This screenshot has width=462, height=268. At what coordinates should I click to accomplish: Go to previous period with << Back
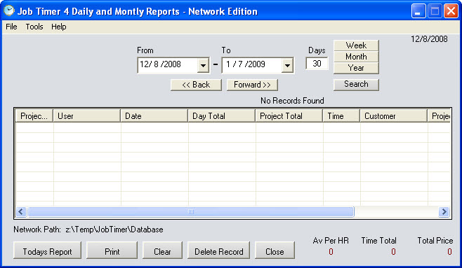[196, 85]
